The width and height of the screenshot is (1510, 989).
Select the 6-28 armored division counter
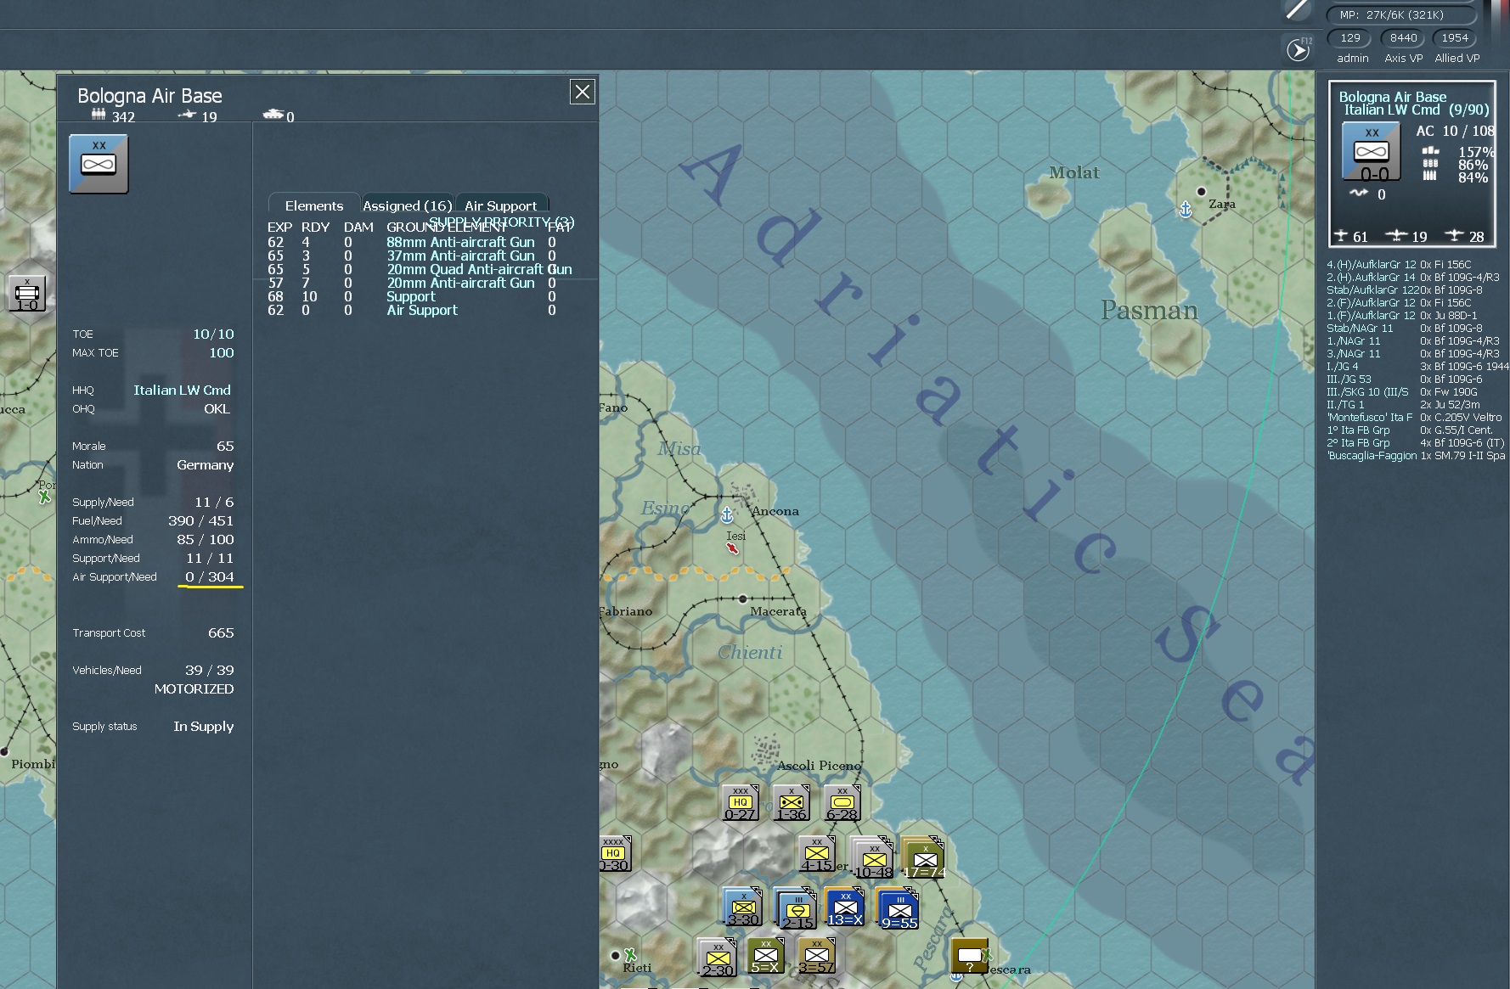click(842, 803)
